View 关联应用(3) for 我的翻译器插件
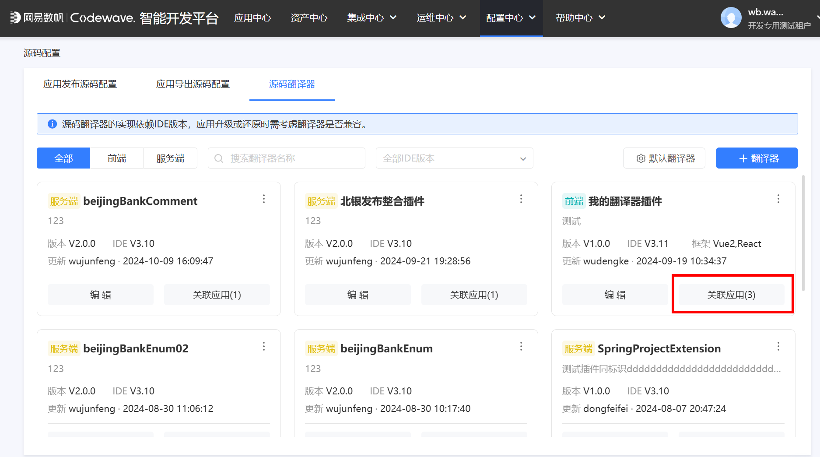The width and height of the screenshot is (820, 457). coord(732,295)
